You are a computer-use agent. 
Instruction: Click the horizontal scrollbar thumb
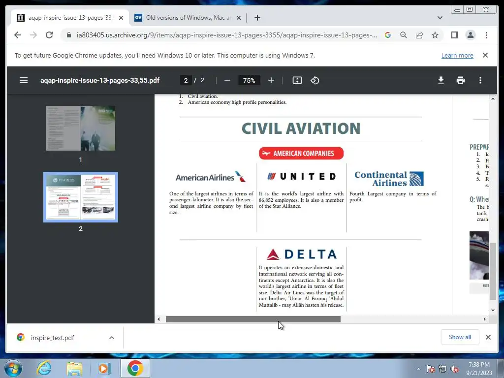(x=253, y=319)
